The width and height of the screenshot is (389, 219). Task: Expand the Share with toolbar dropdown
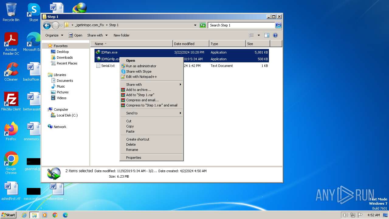(x=97, y=35)
